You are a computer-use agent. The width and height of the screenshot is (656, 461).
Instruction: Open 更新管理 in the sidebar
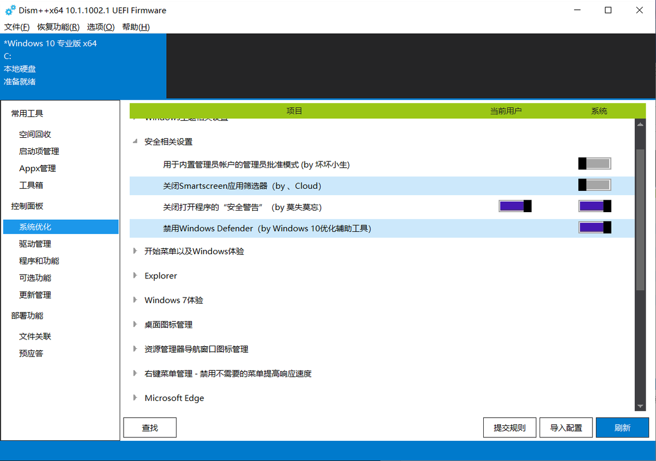coord(35,295)
